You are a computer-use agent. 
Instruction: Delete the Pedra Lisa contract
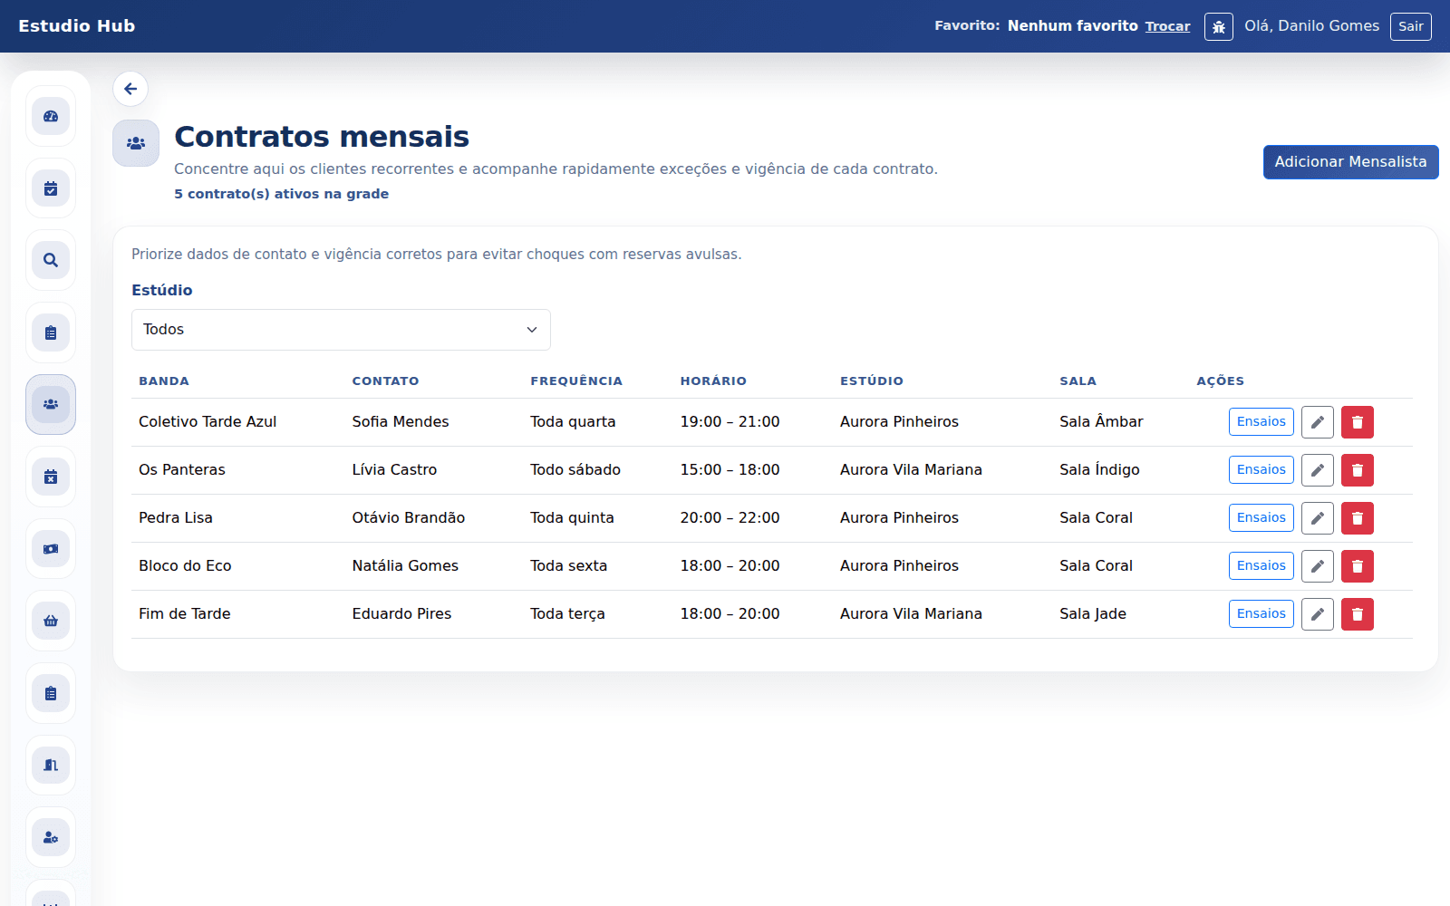[x=1358, y=518]
